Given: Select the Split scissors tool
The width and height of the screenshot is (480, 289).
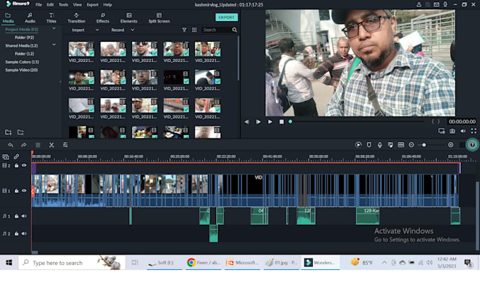Looking at the screenshot, I should pyautogui.click(x=52, y=145).
